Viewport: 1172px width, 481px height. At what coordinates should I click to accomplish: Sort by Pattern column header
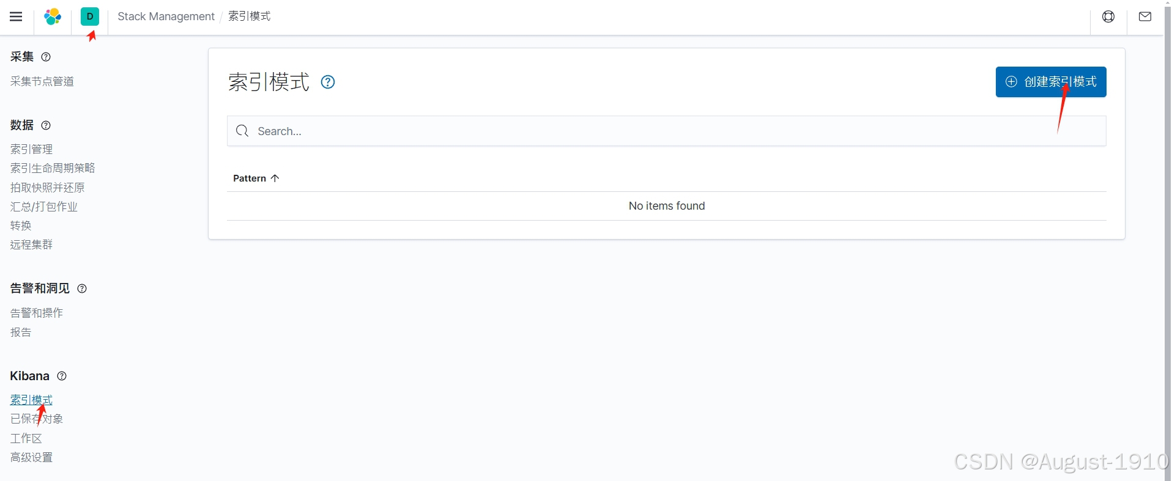point(256,178)
